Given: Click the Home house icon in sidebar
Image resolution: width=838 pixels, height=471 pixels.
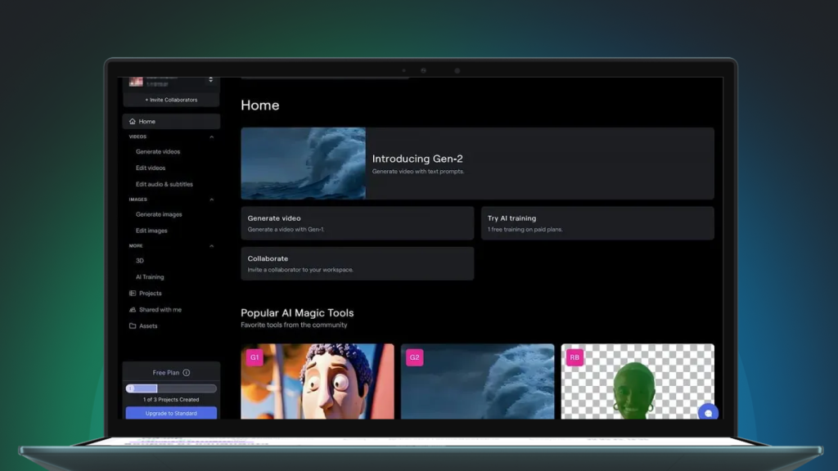Looking at the screenshot, I should (x=132, y=121).
